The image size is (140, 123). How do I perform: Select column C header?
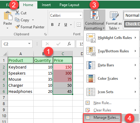(x=63, y=54)
